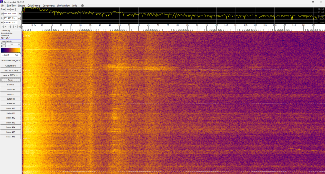Click Button #6
Viewport: 325px width, 174px height.
11,89
